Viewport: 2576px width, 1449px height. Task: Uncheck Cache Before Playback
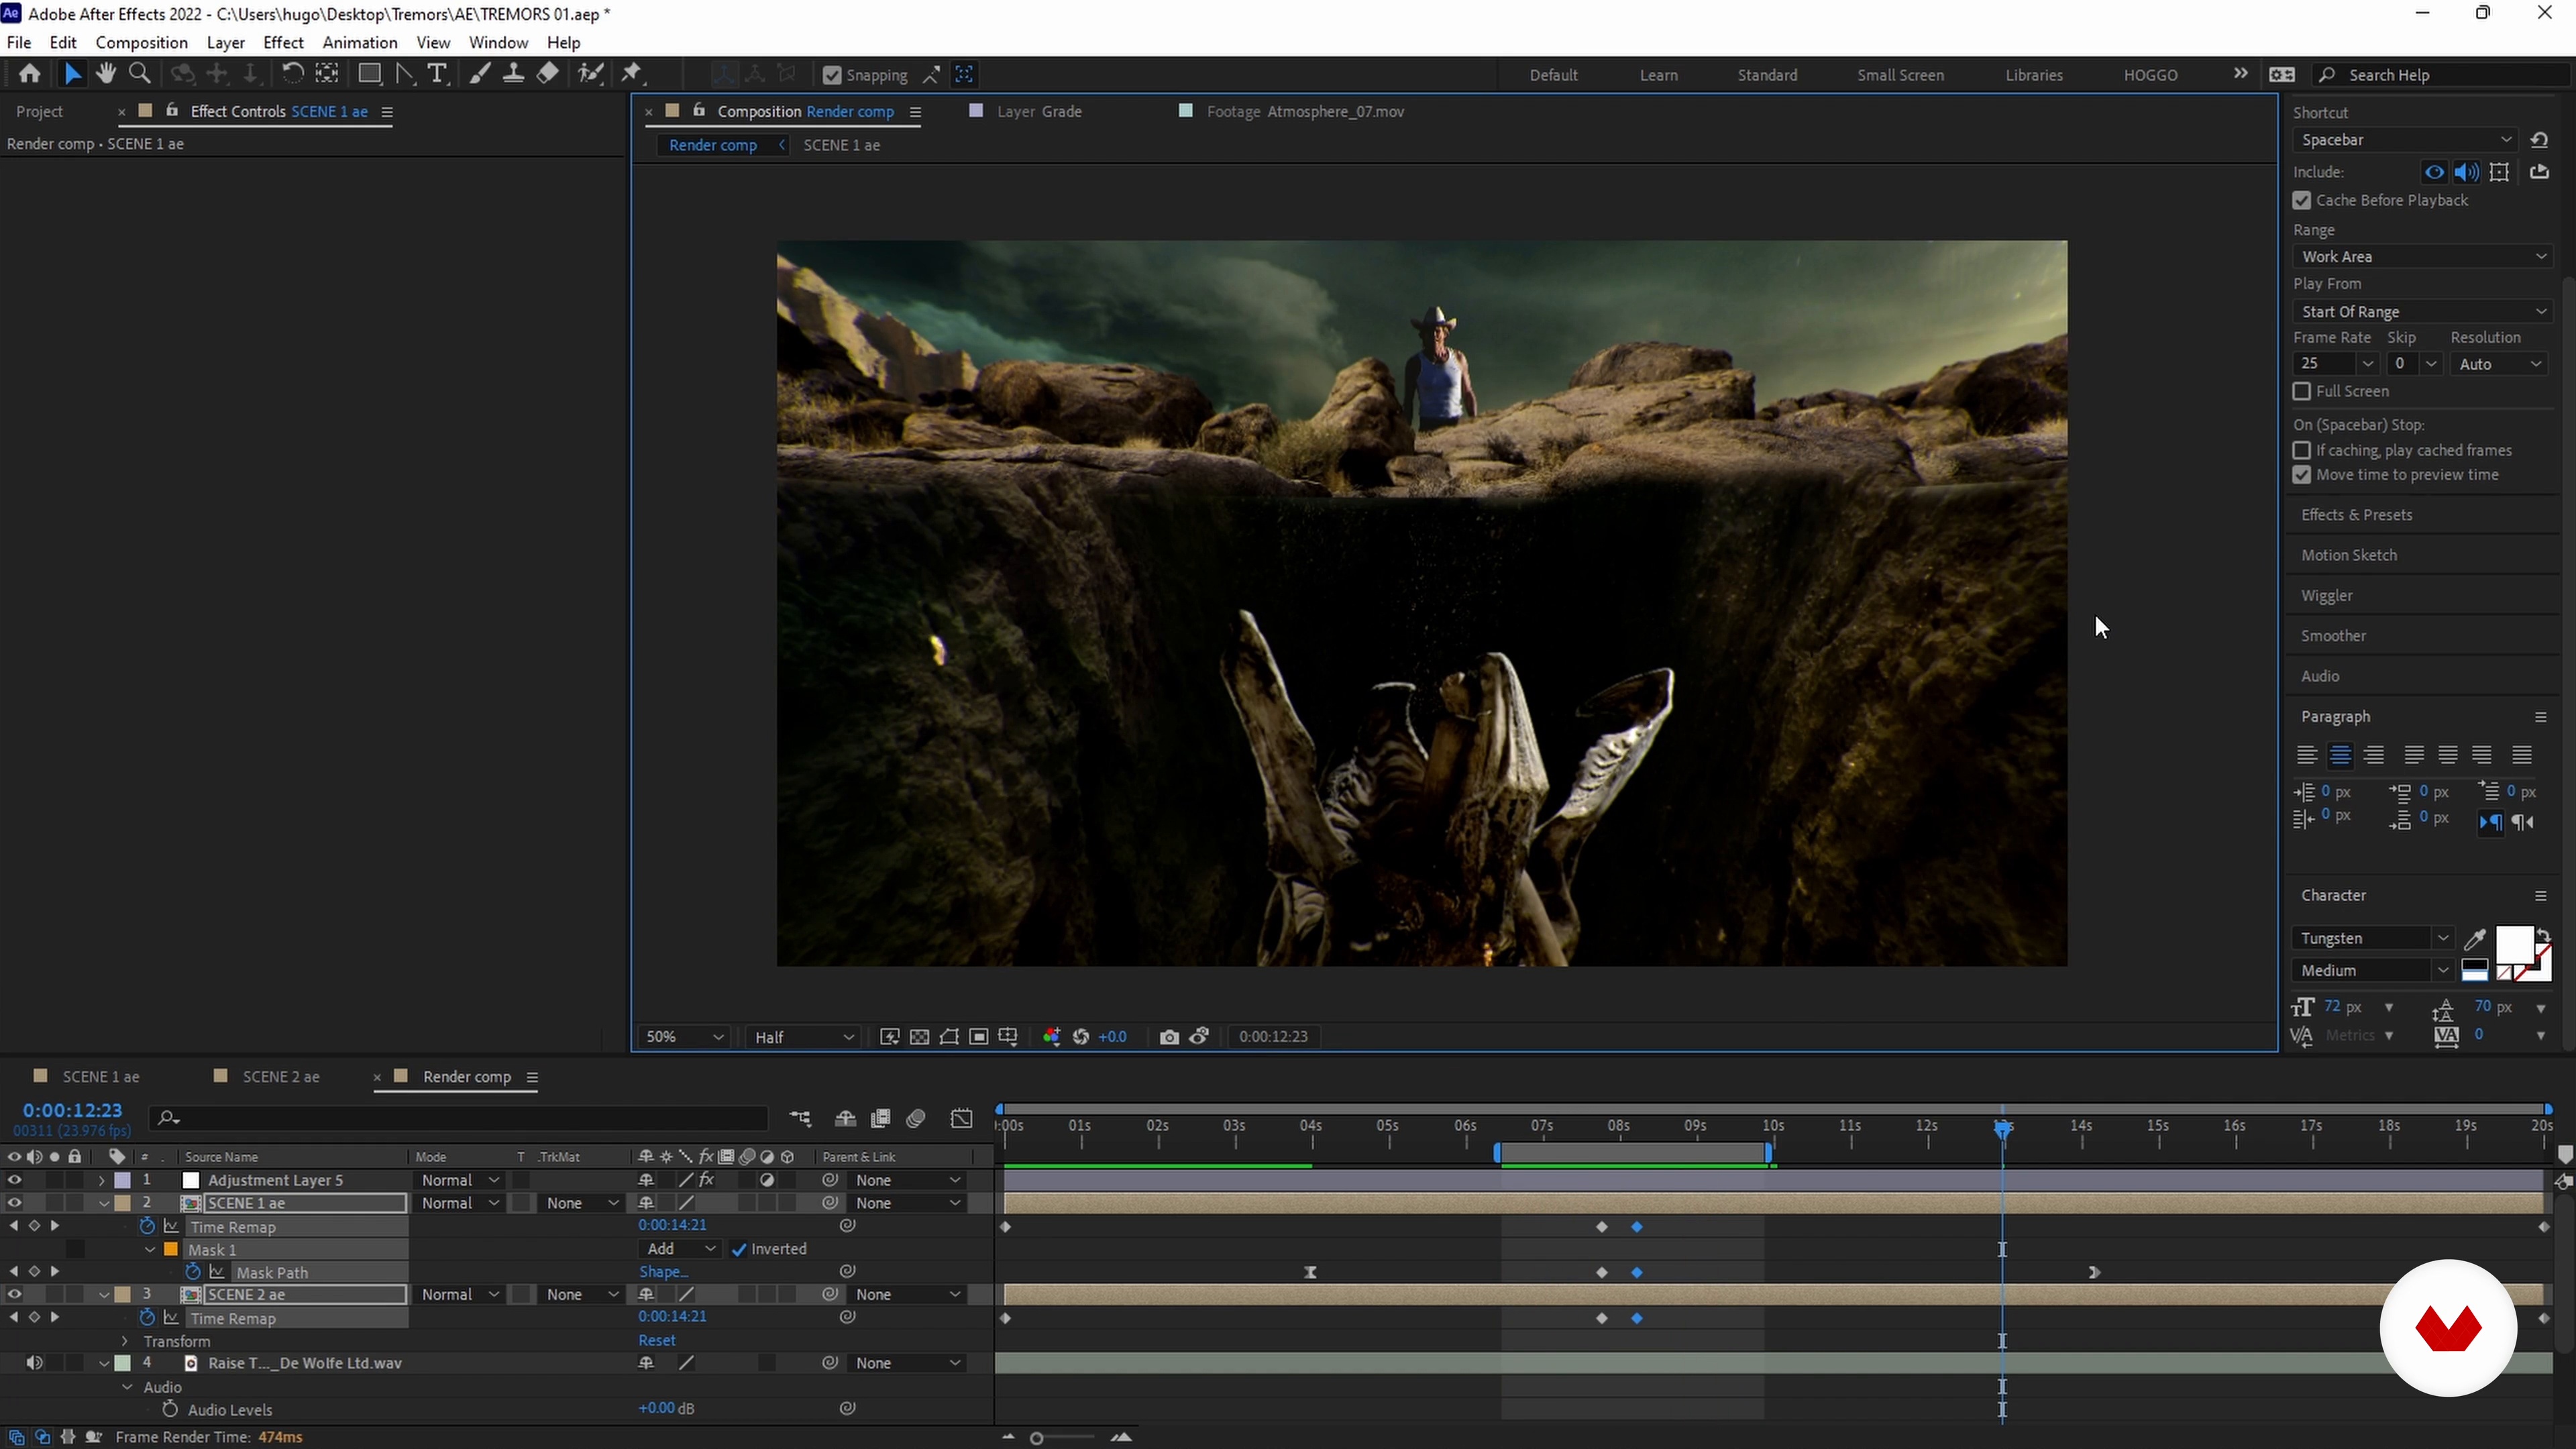(2302, 201)
